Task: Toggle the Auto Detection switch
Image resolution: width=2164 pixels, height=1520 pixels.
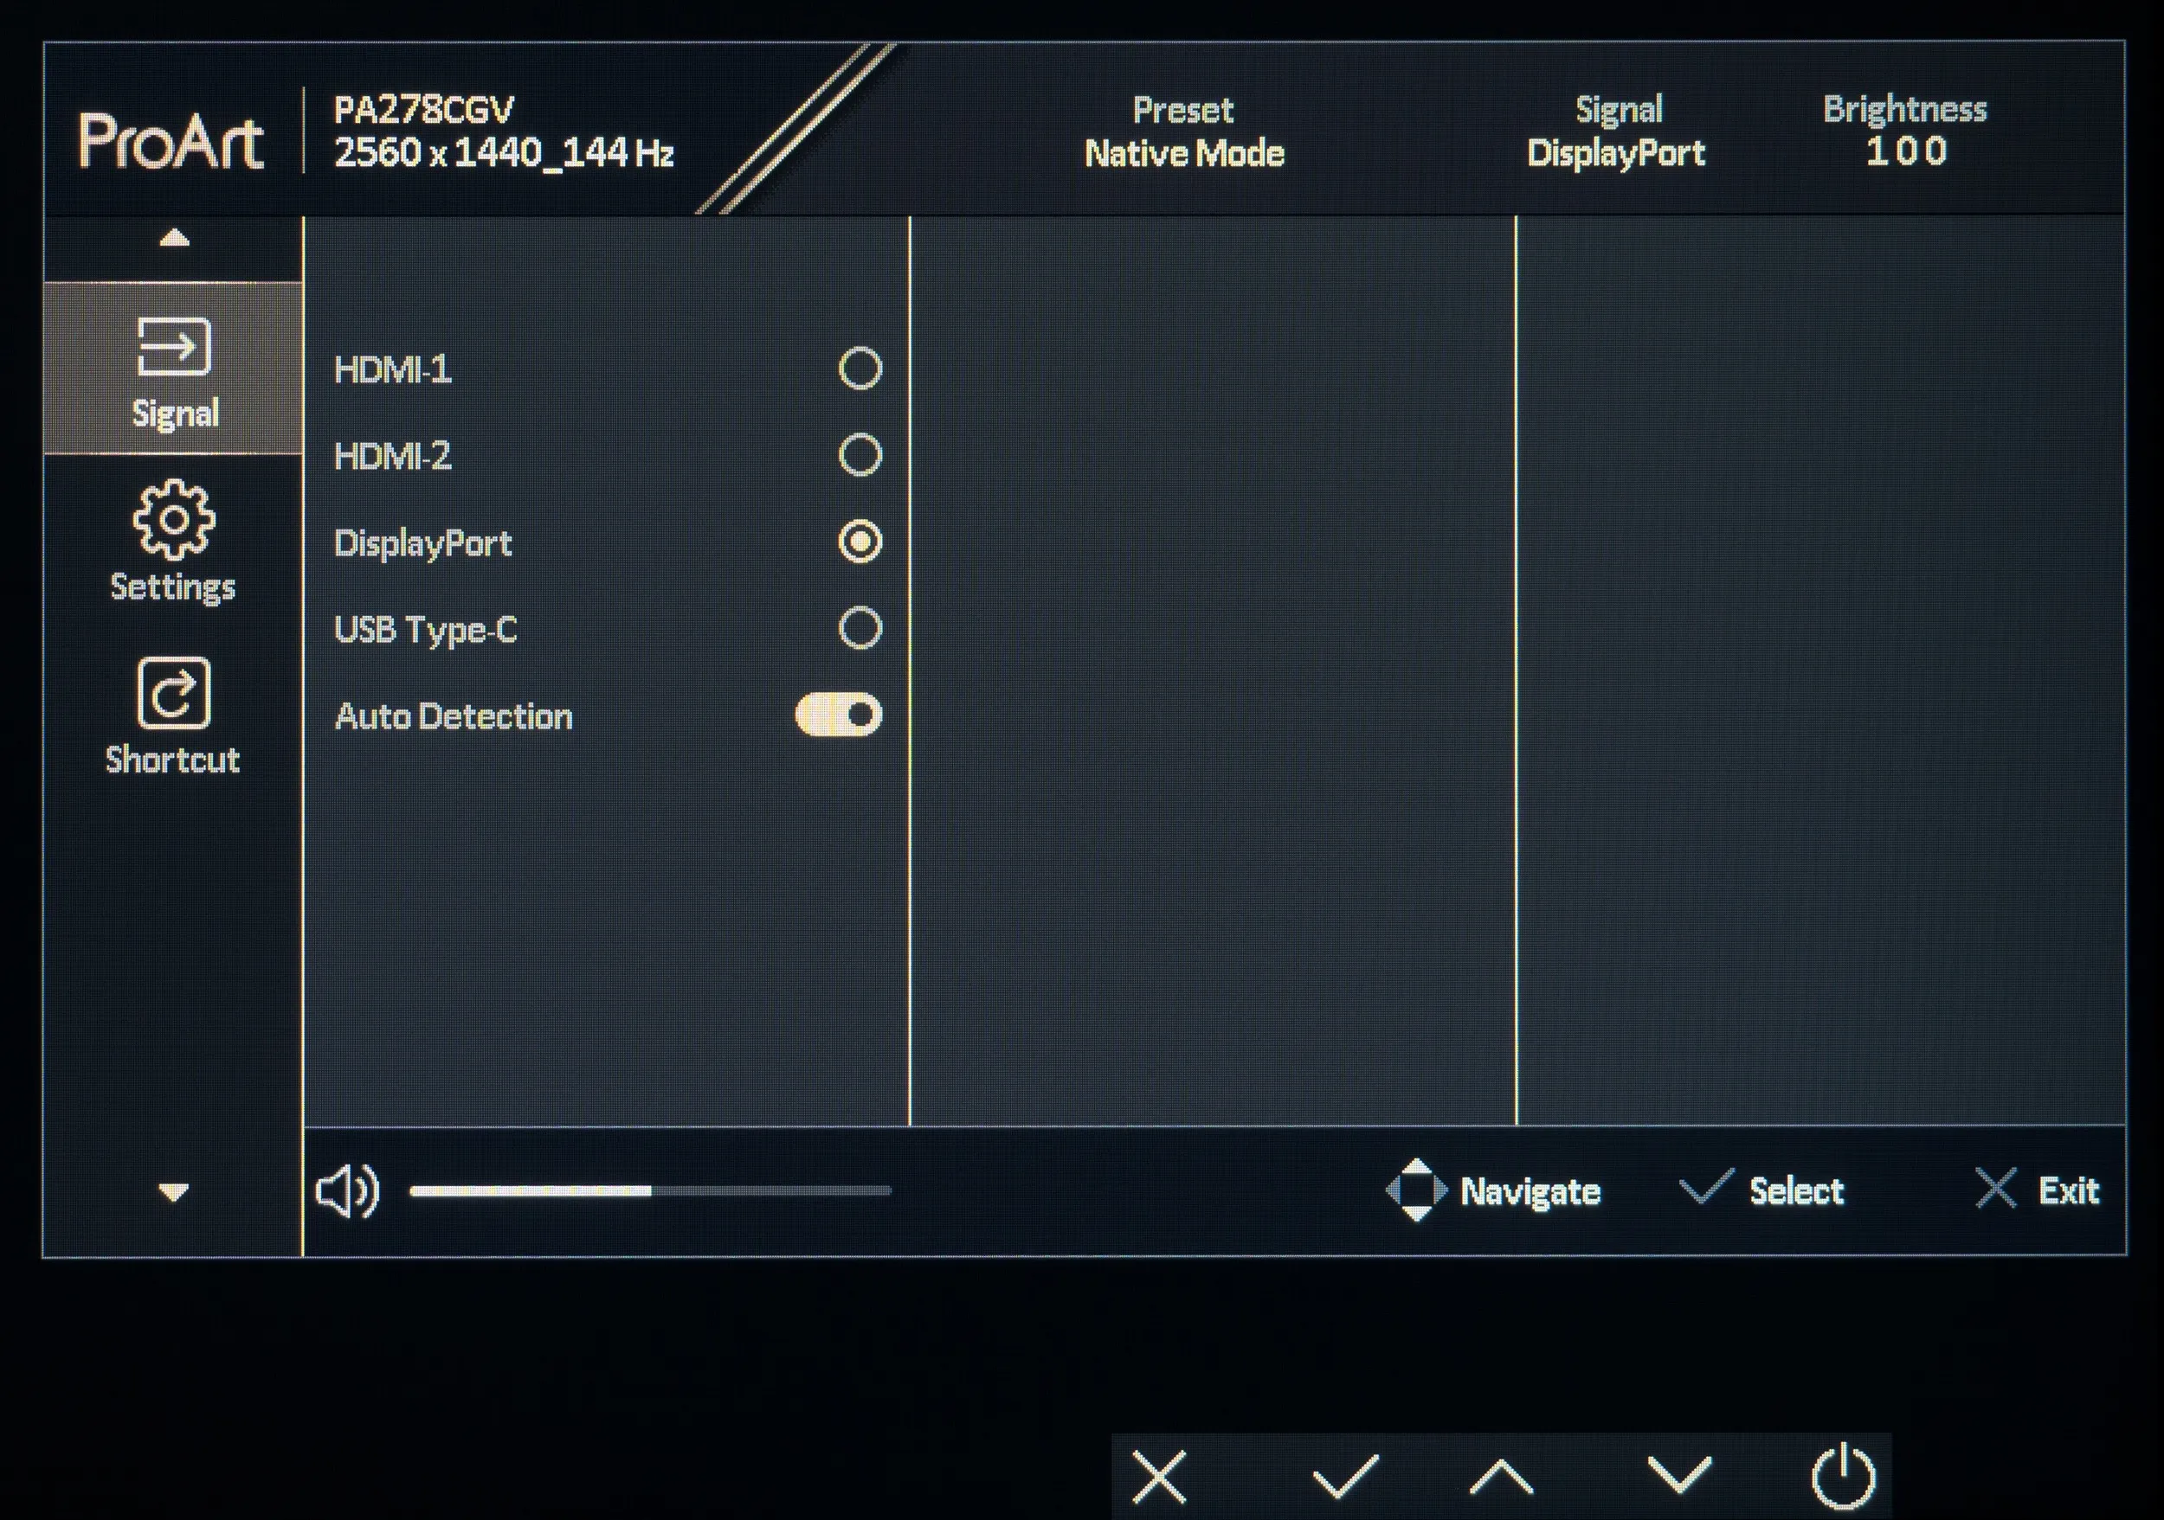Action: click(x=838, y=715)
